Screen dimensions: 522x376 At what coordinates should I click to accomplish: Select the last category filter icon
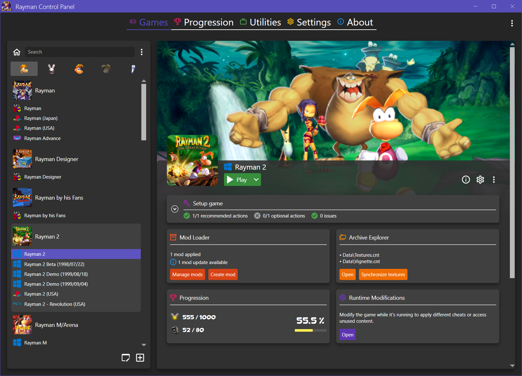pyautogui.click(x=133, y=69)
